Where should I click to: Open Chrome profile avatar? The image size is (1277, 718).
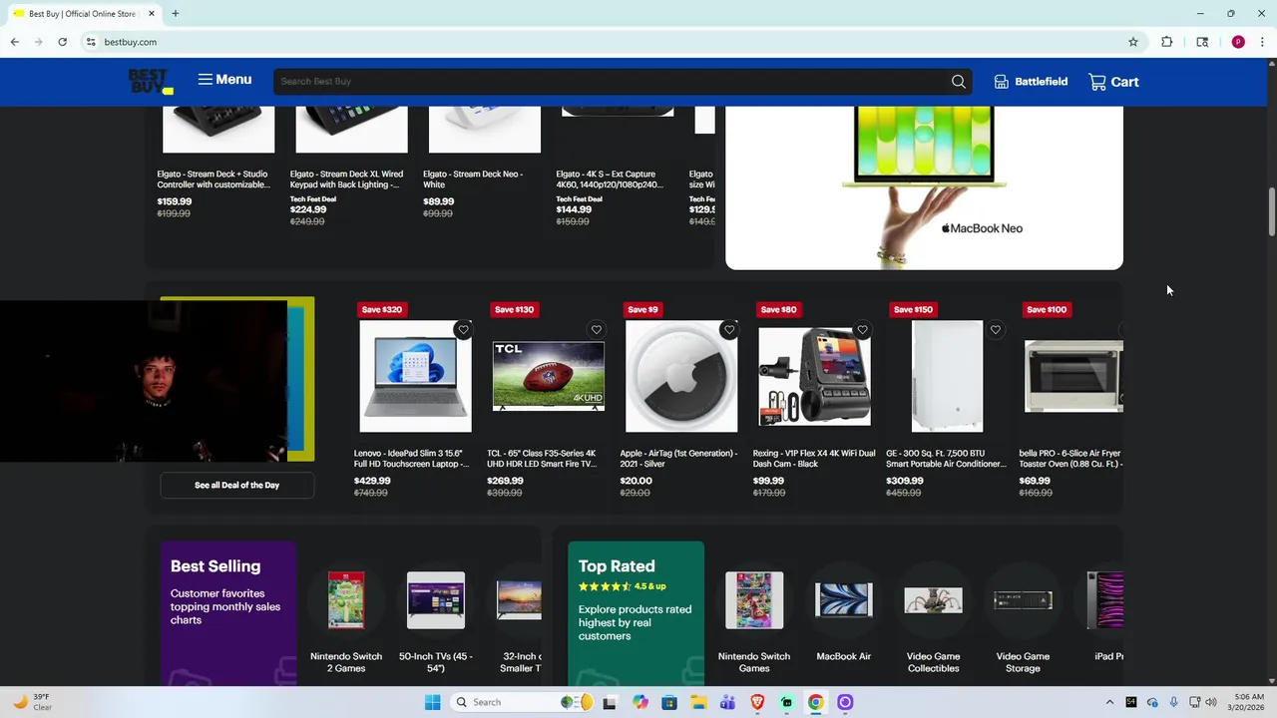pyautogui.click(x=1238, y=42)
